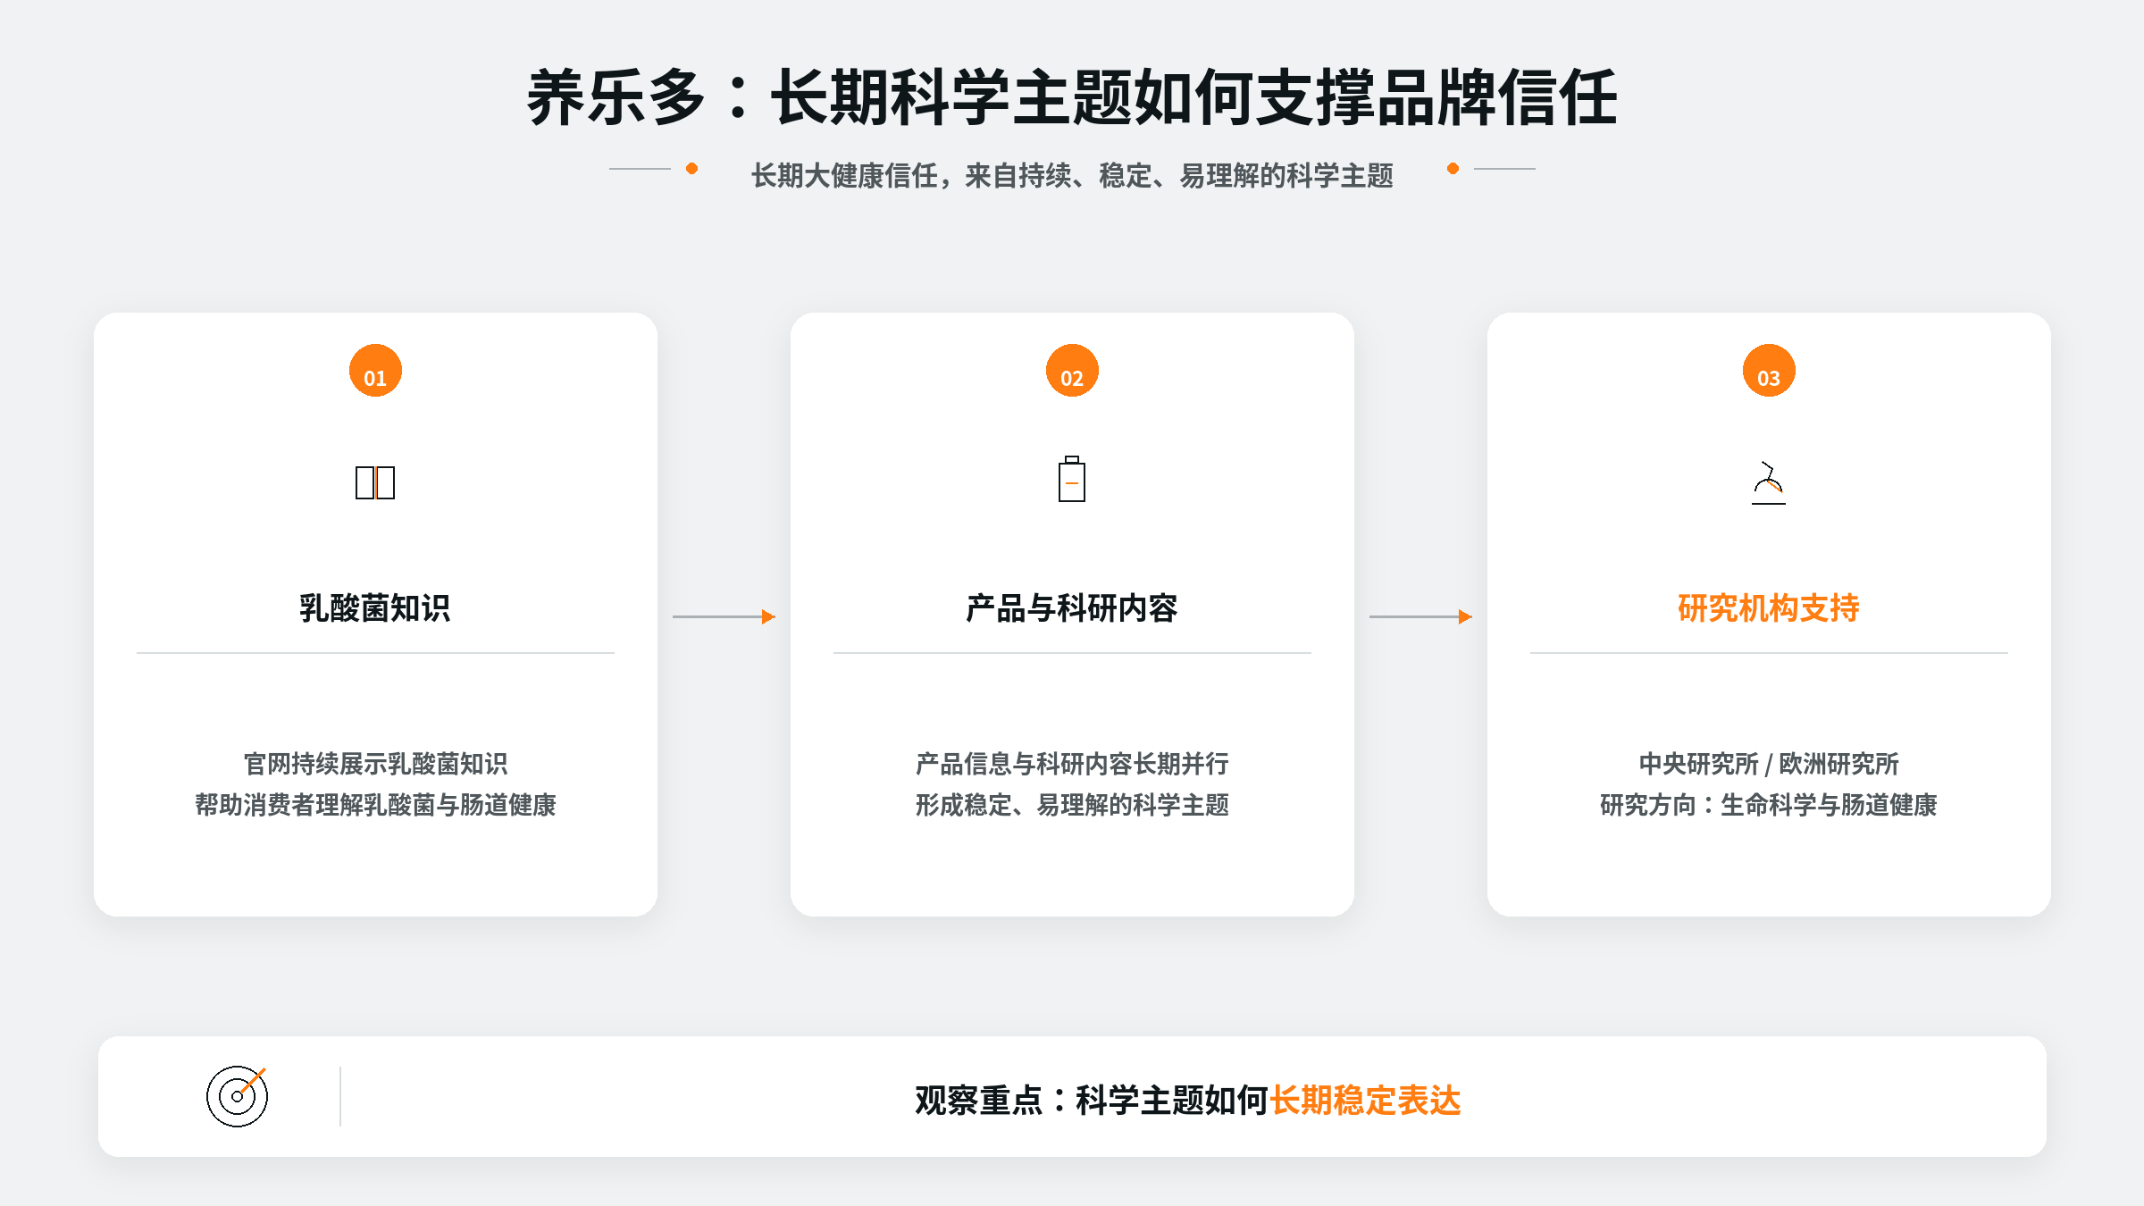The width and height of the screenshot is (2144, 1206).
Task: Click the orange text 长期稳定表达
Action: (x=1365, y=1101)
